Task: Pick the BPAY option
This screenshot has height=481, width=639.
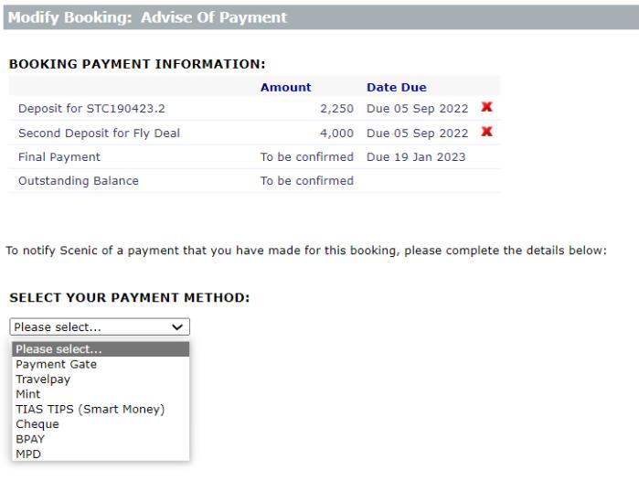Action: point(101,439)
